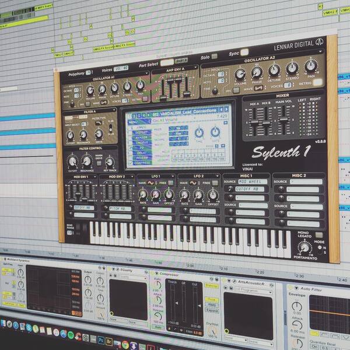350x350 pixels.
Task: Launch Spotify from the dock
Action: pos(71,335)
